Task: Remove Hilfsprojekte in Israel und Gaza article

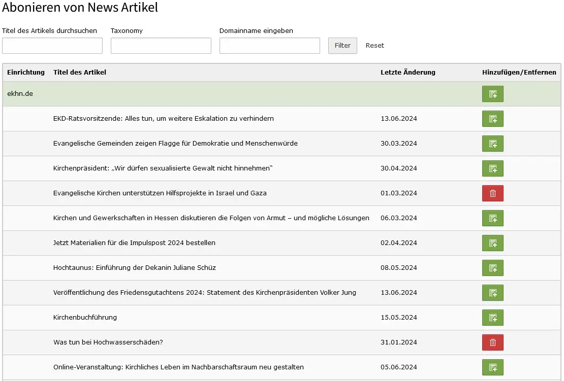Action: tap(492, 193)
